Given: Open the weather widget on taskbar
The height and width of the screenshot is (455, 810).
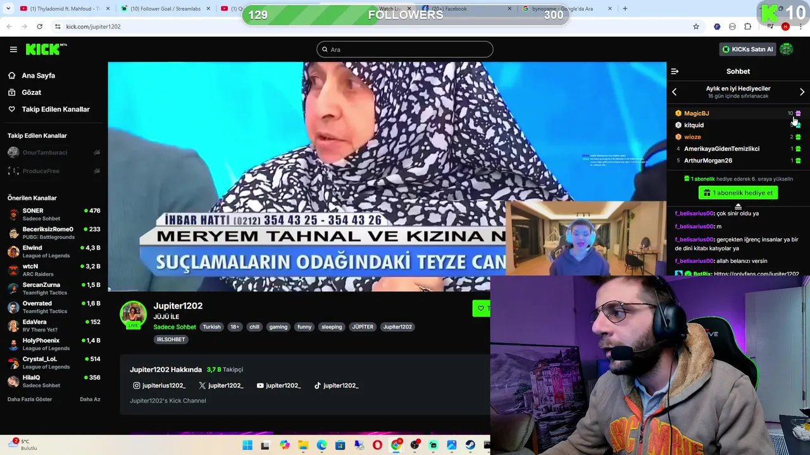Looking at the screenshot, I should click(22, 444).
